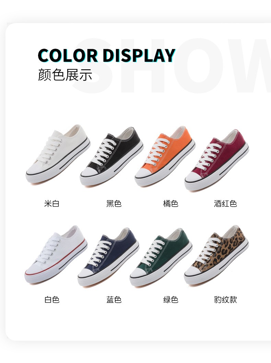The width and height of the screenshot is (271, 363).
Task: Click the 白色 color label
Action: click(x=52, y=300)
